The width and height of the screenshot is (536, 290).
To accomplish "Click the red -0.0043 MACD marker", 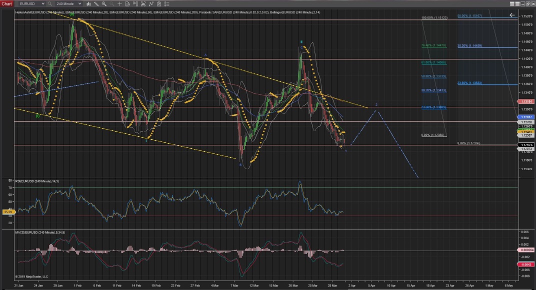I will [x=526, y=265].
